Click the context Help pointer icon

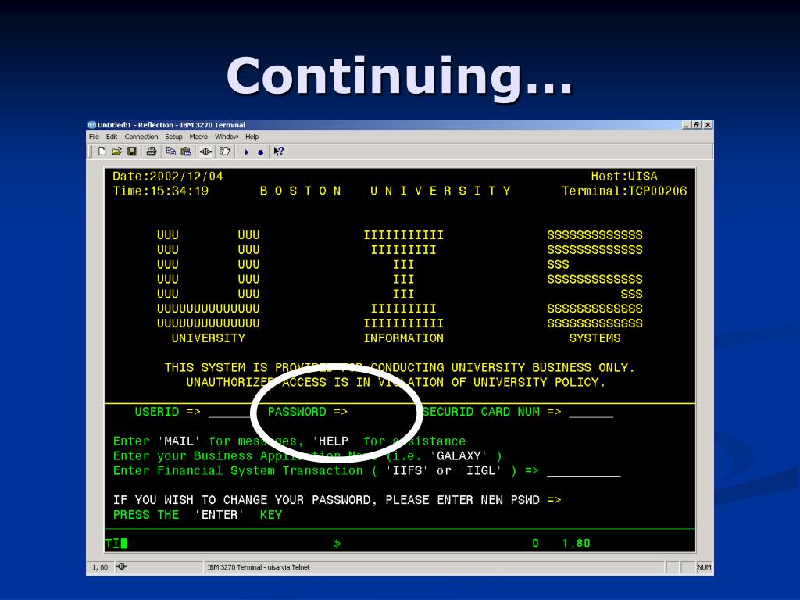click(x=279, y=152)
